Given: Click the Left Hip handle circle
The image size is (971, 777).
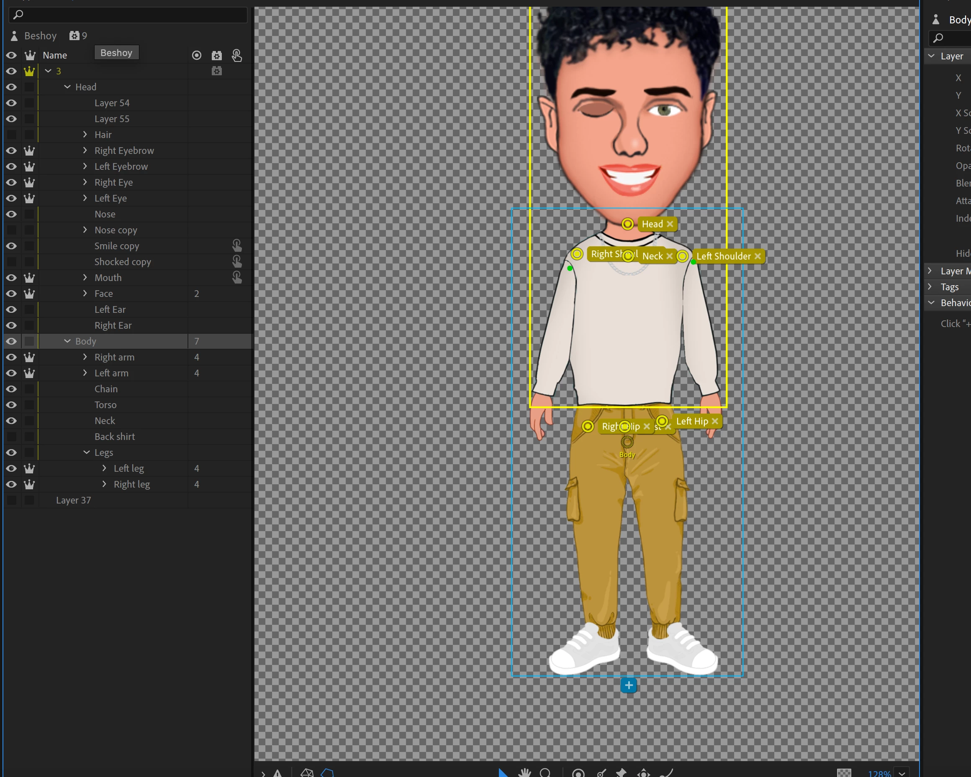Looking at the screenshot, I should [x=662, y=421].
